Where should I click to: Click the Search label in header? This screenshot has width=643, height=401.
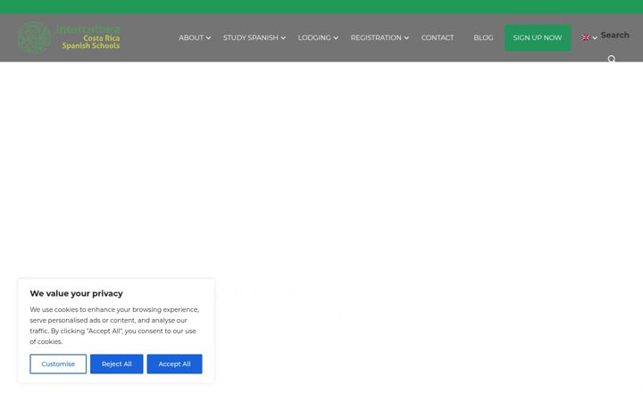[x=614, y=35]
